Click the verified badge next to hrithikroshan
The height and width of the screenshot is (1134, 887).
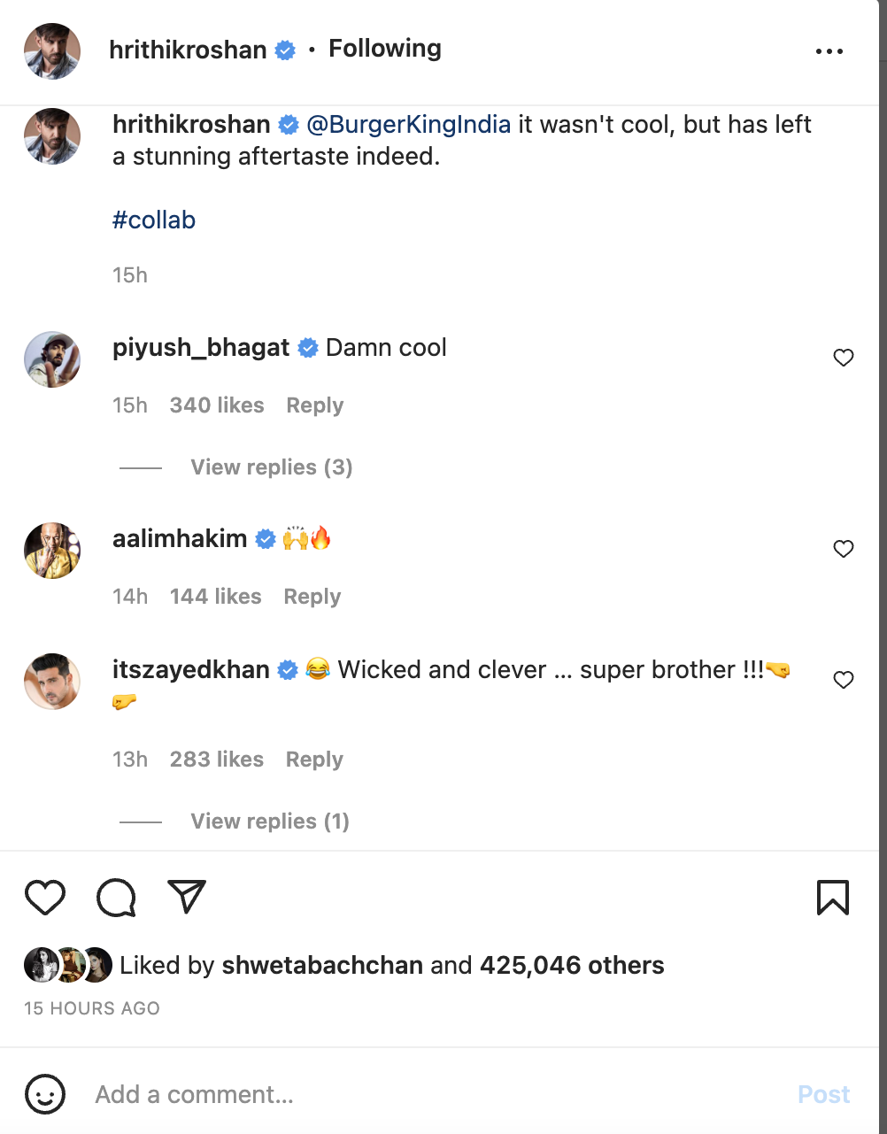284,50
